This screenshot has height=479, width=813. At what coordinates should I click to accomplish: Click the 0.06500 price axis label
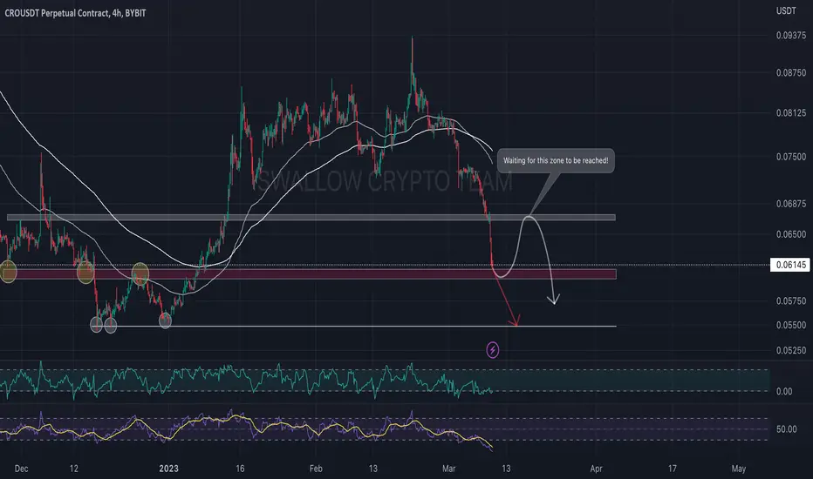pyautogui.click(x=790, y=234)
